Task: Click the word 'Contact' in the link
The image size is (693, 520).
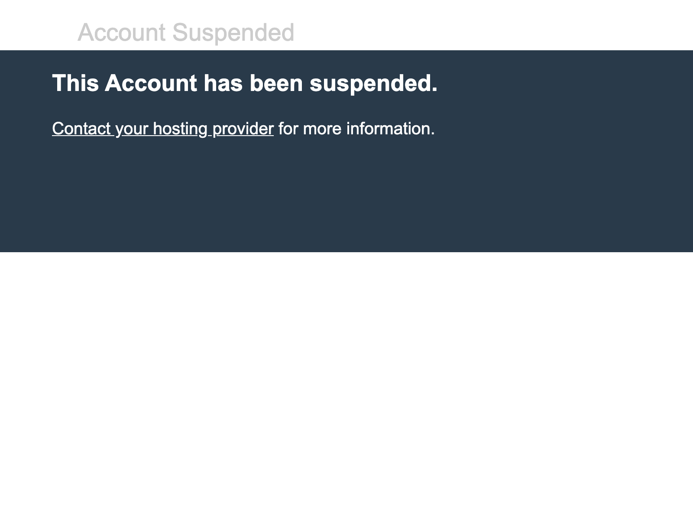Action: coord(81,129)
